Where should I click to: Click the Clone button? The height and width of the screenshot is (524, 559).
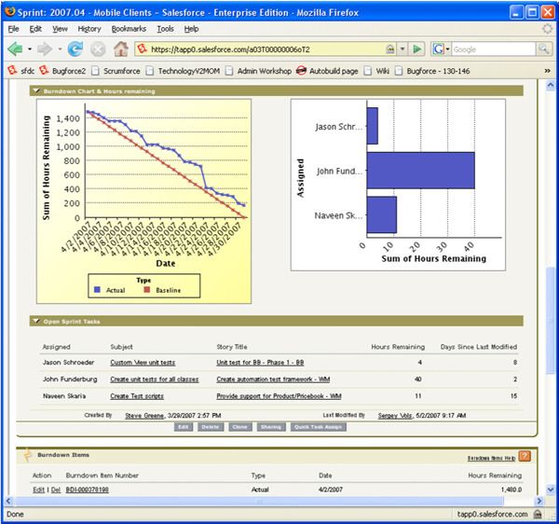(x=240, y=427)
